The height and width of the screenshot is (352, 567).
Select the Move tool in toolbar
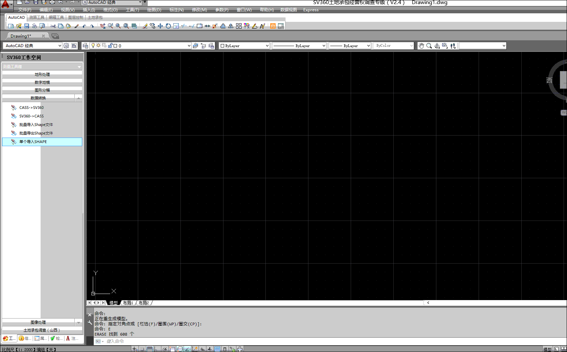(160, 26)
